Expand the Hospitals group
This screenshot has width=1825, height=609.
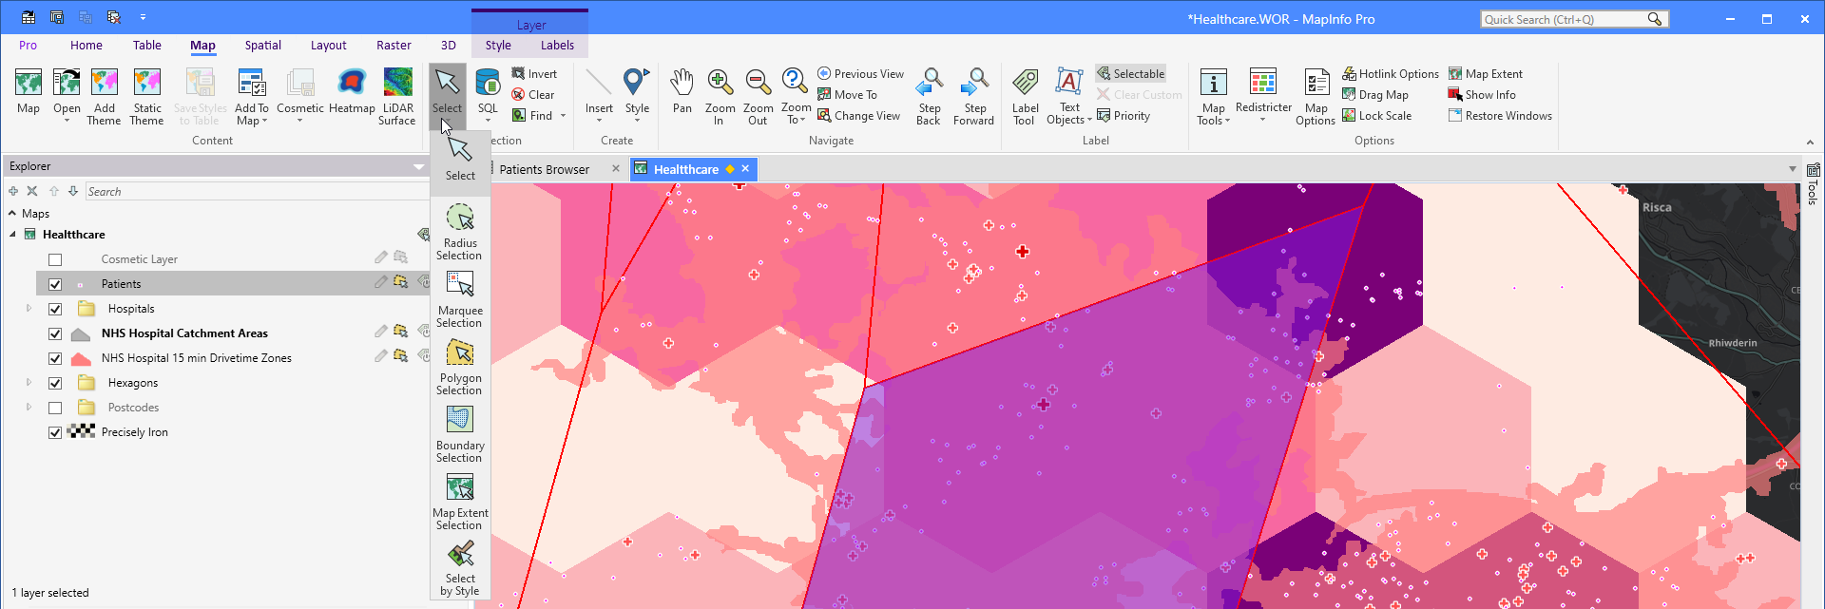29,308
